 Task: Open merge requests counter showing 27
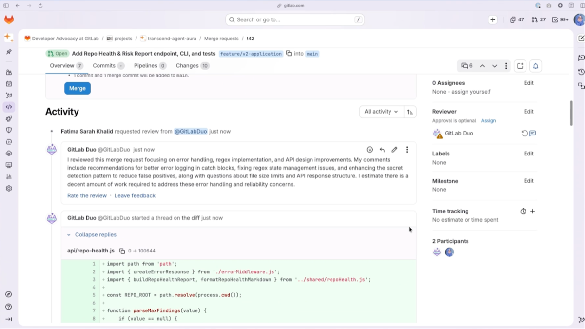(x=539, y=19)
